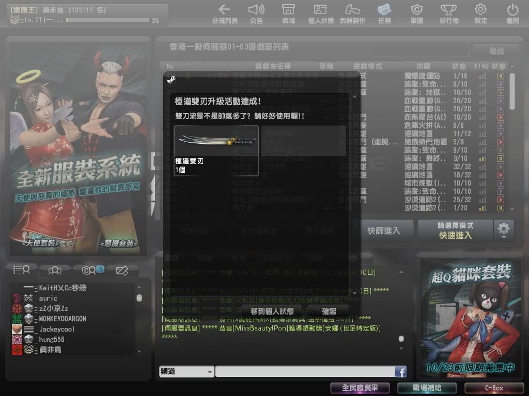
Task: Open 設定 settings gear in top bar
Action: tap(480, 10)
